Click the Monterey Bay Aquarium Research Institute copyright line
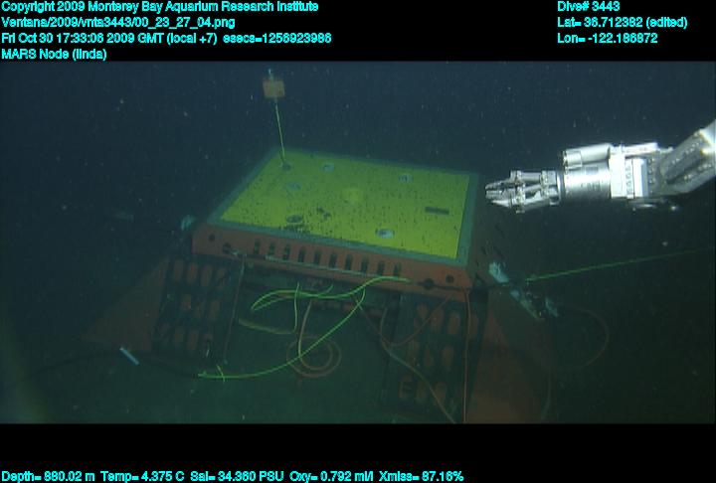716x483 pixels. click(160, 7)
